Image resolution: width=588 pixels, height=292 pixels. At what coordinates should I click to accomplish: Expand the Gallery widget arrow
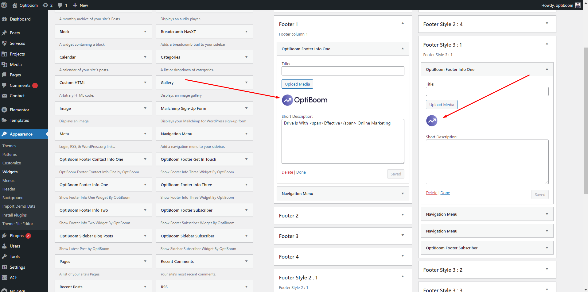coord(246,83)
